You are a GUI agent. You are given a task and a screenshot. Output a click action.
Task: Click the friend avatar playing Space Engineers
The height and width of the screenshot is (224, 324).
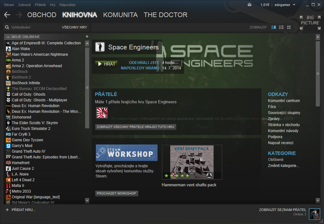(x=102, y=113)
